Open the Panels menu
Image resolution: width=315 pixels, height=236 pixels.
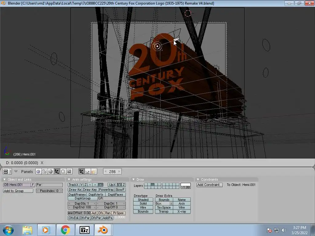click(x=27, y=171)
